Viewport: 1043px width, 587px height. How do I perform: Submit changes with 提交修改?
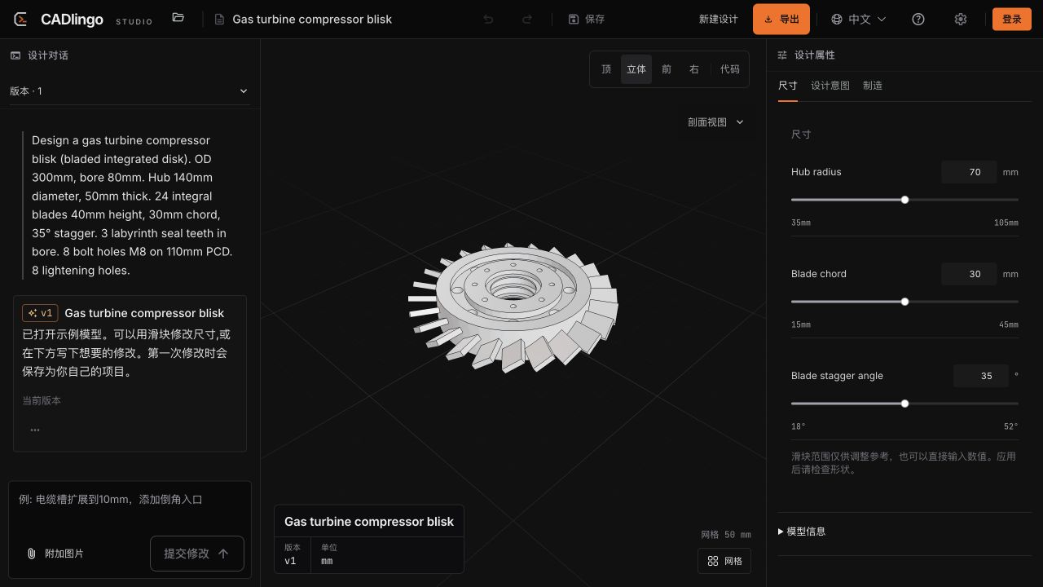coord(197,554)
